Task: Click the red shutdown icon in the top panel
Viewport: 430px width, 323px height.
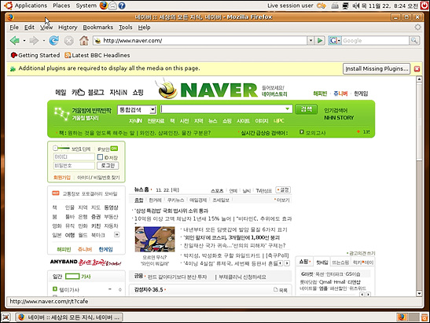Action: [424, 6]
